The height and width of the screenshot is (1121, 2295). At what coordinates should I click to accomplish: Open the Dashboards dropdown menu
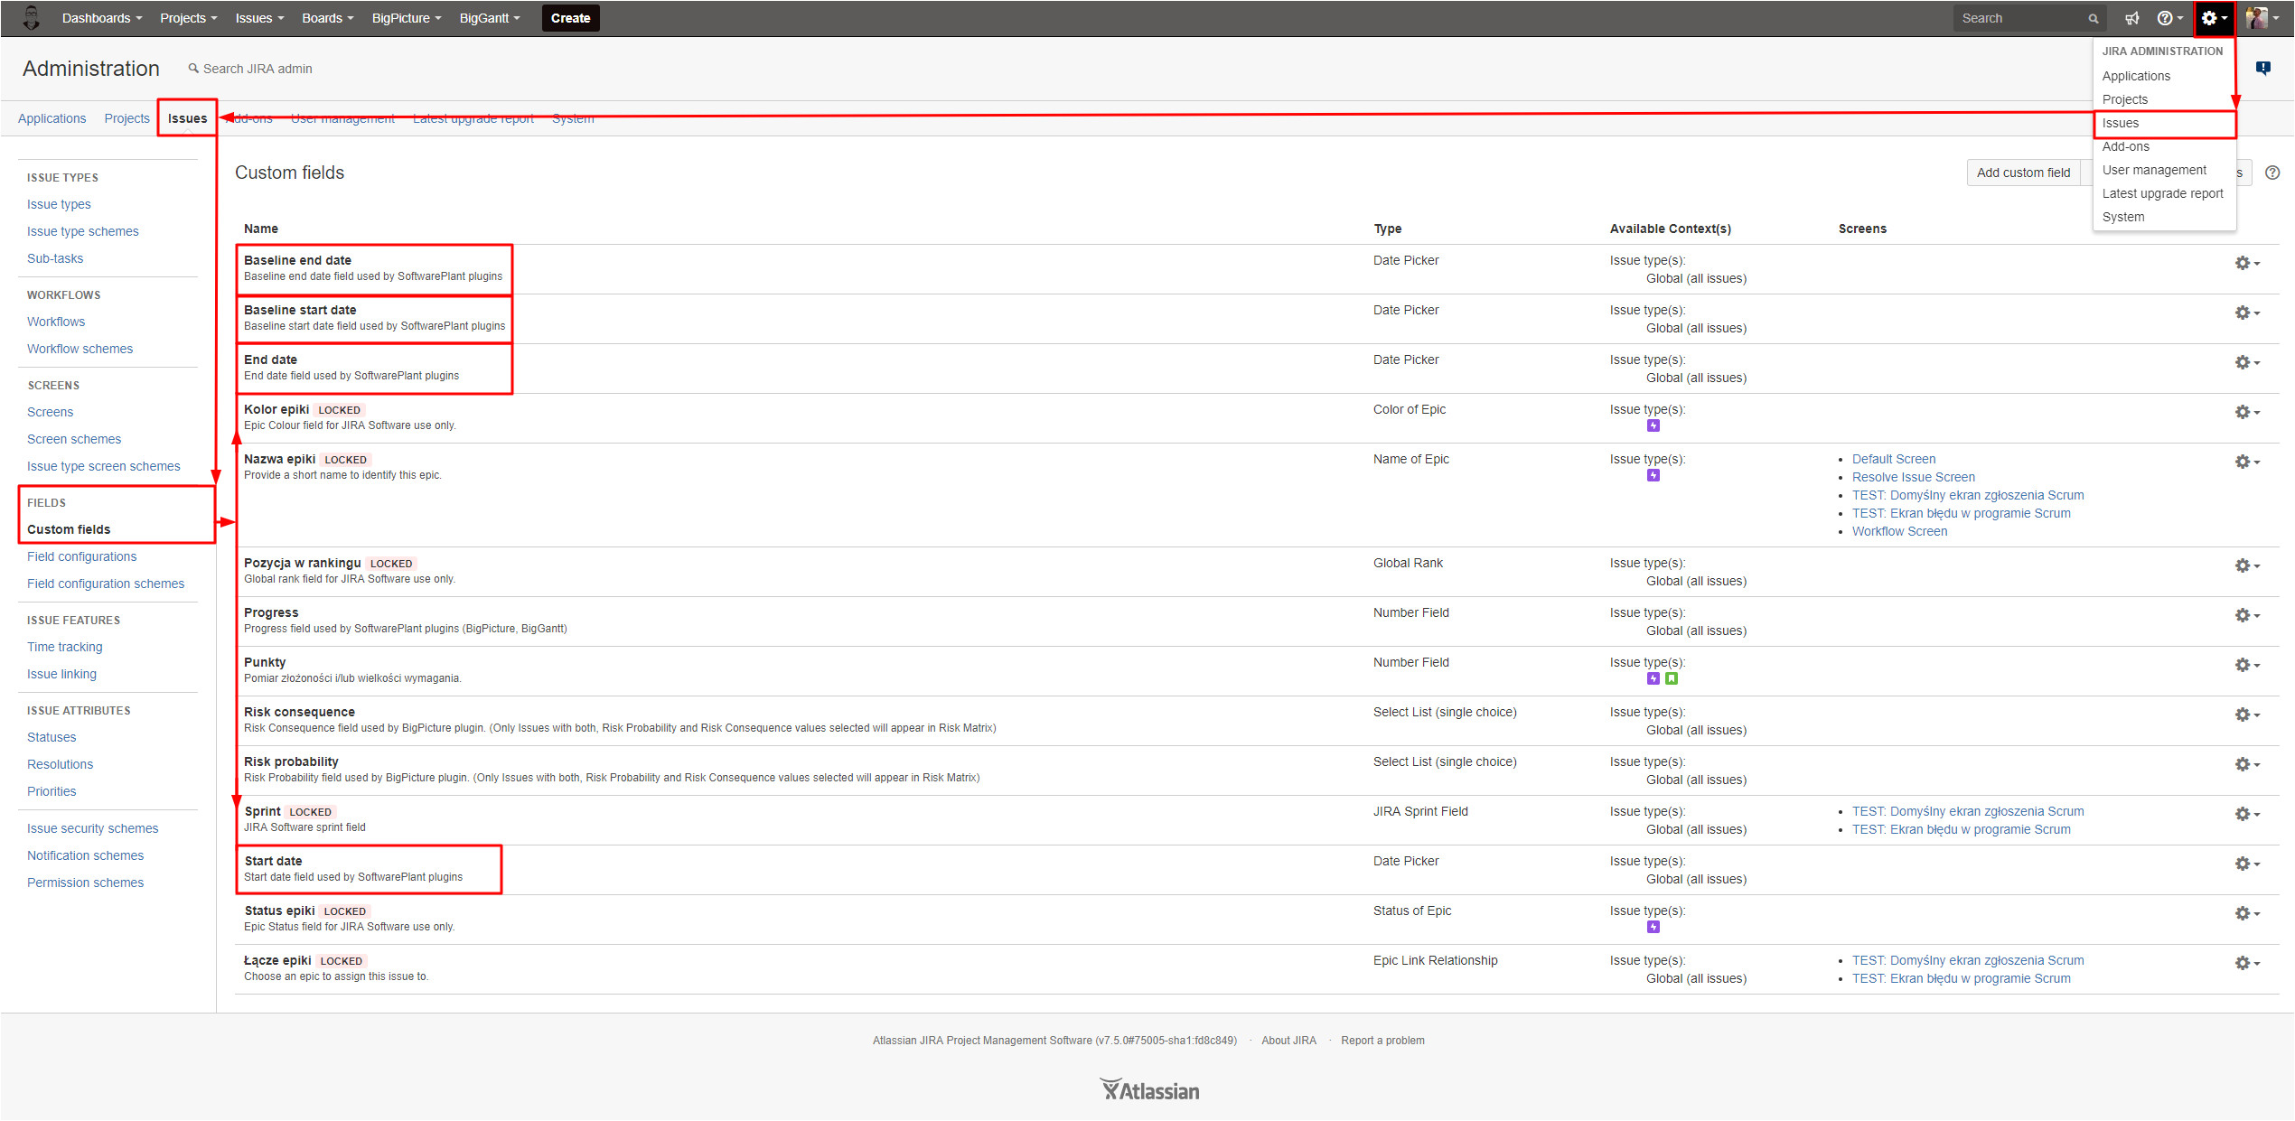101,18
